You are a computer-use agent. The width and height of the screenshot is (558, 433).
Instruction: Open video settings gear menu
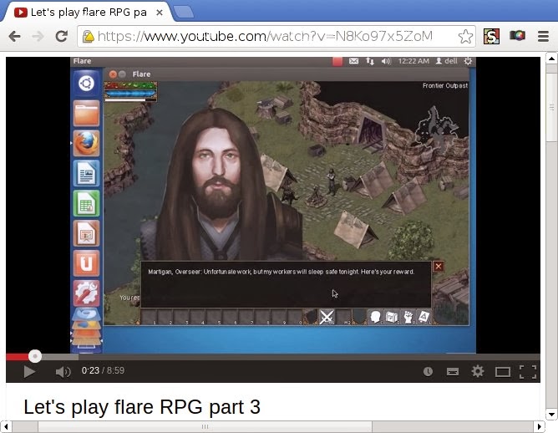tap(478, 372)
